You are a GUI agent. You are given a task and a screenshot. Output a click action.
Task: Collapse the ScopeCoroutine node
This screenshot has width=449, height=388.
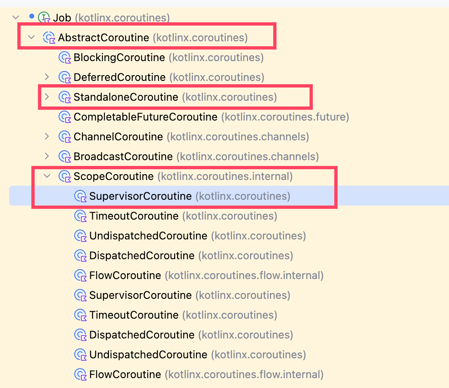pos(47,177)
